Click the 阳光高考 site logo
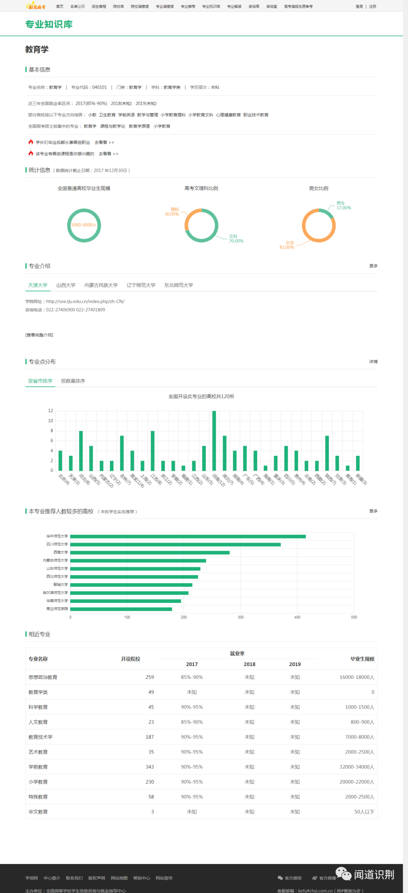Screen dimensions: 408x893 pyautogui.click(x=36, y=6)
